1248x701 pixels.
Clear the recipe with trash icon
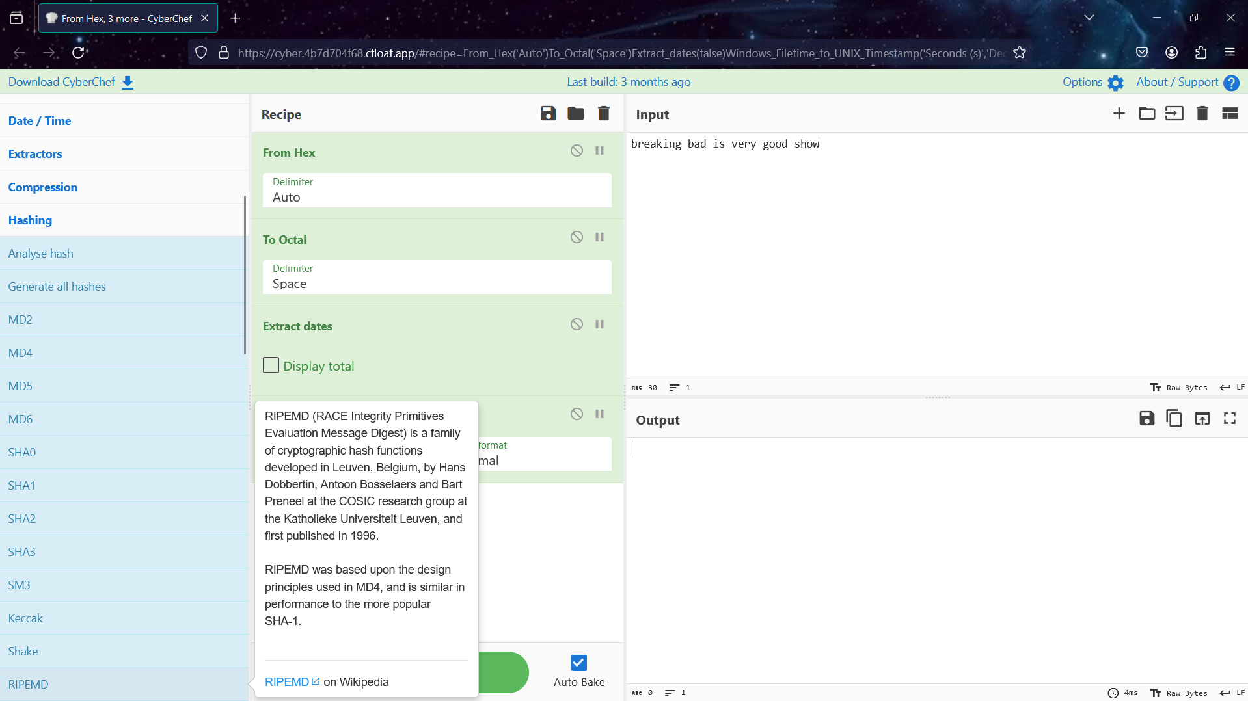[x=604, y=114]
